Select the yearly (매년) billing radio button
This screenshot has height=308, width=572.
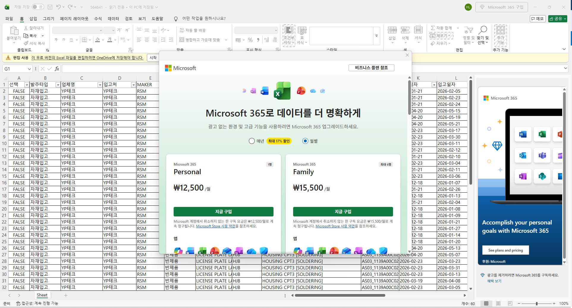tap(252, 141)
